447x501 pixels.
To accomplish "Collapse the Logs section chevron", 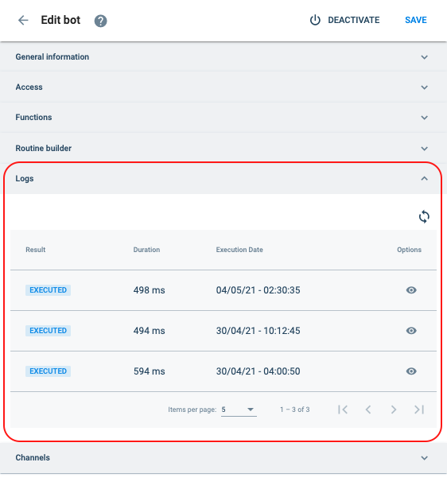I will 424,179.
